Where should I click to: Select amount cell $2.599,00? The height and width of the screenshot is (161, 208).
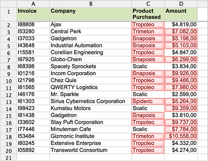coord(181,94)
